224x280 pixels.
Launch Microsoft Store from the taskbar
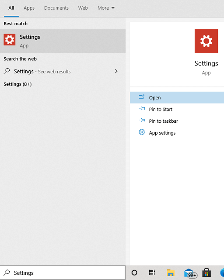tap(206, 273)
